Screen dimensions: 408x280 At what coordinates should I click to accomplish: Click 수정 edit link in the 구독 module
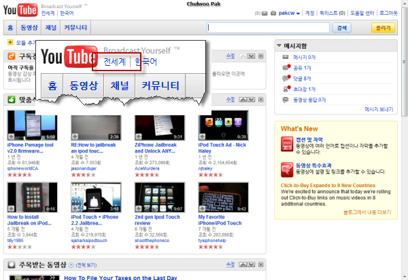[x=231, y=56]
